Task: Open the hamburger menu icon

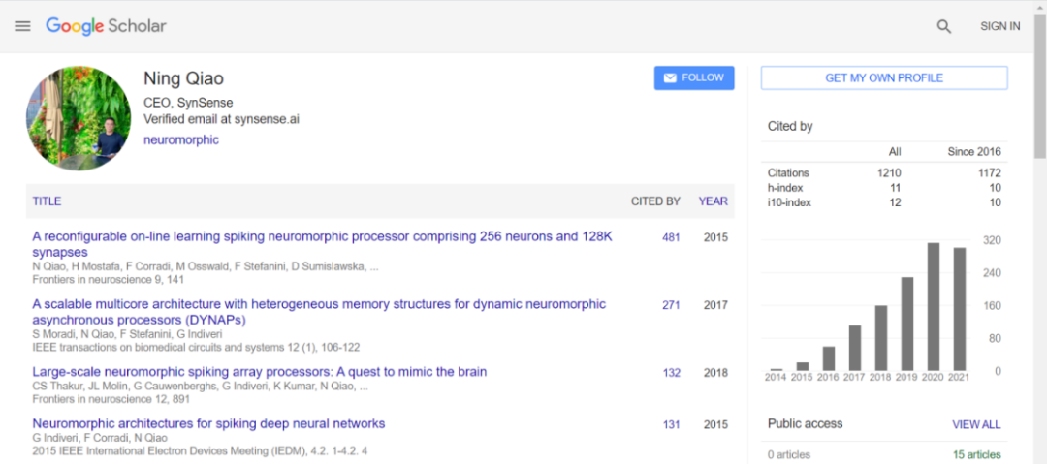Action: [x=22, y=26]
